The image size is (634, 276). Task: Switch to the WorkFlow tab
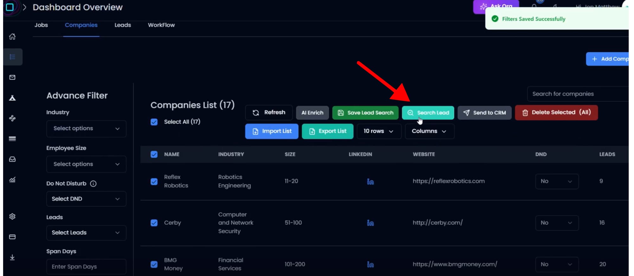pyautogui.click(x=161, y=25)
